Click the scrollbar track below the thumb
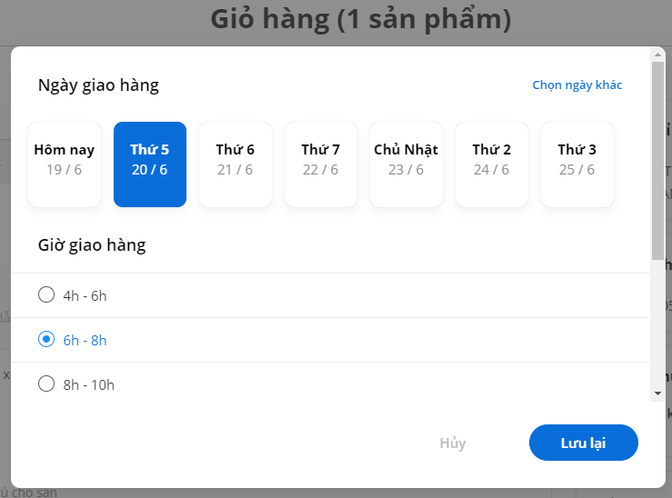The image size is (672, 498). pyautogui.click(x=657, y=324)
